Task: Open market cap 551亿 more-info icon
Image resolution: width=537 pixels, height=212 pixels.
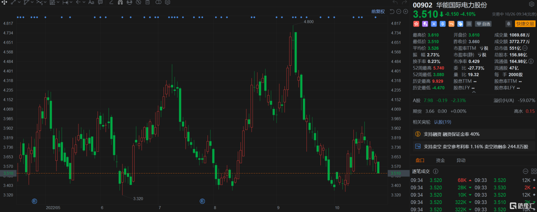Action: coord(525,48)
